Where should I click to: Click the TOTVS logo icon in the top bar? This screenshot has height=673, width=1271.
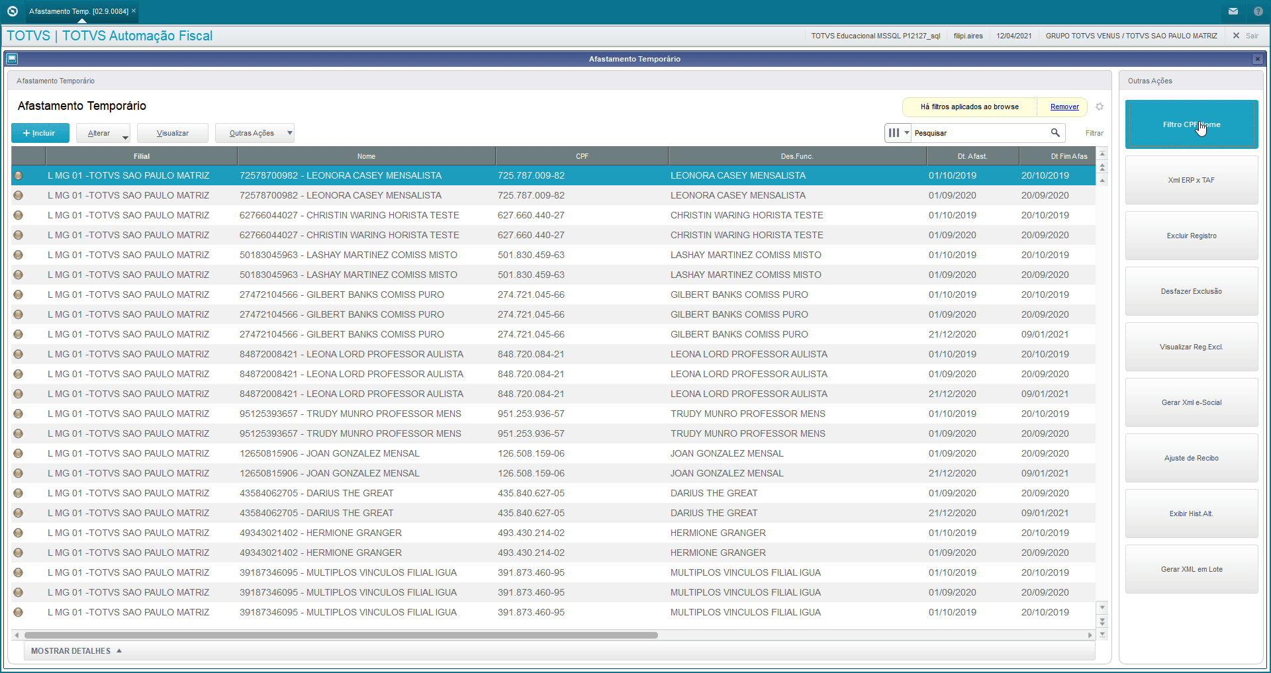tap(12, 11)
